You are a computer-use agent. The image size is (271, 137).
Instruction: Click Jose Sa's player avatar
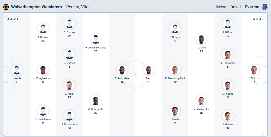click(x=17, y=70)
